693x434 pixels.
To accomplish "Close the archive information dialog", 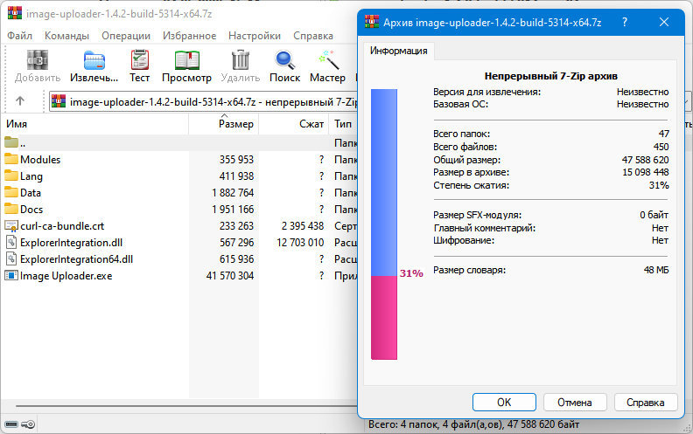I will pos(664,22).
